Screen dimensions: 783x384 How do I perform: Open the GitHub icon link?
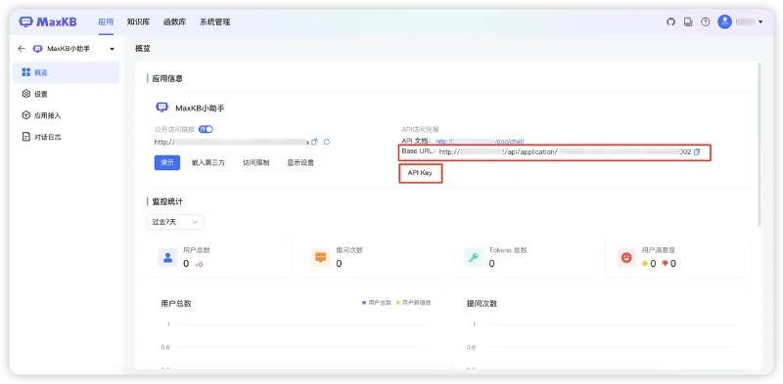click(x=671, y=21)
